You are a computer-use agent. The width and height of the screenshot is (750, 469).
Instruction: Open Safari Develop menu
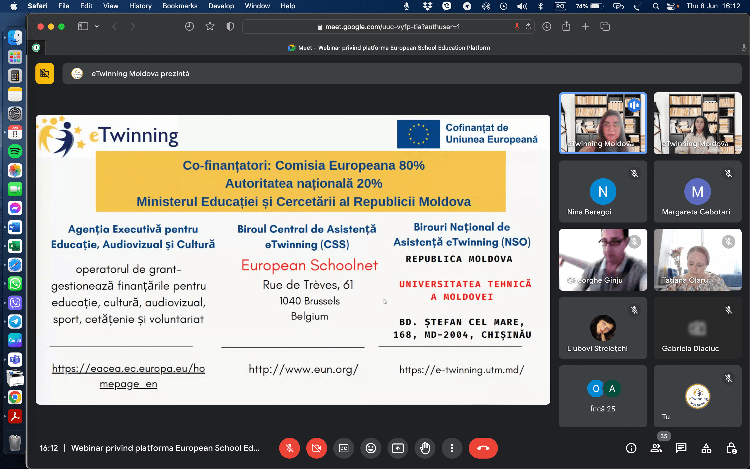[x=221, y=6]
